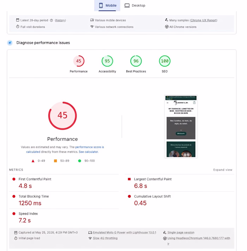Click the Chrome icon by All Chrome versions
The image size is (247, 251).
tap(167, 27)
